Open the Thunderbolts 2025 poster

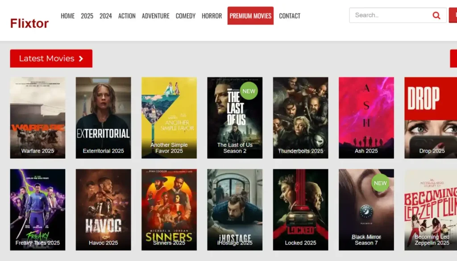pyautogui.click(x=300, y=118)
